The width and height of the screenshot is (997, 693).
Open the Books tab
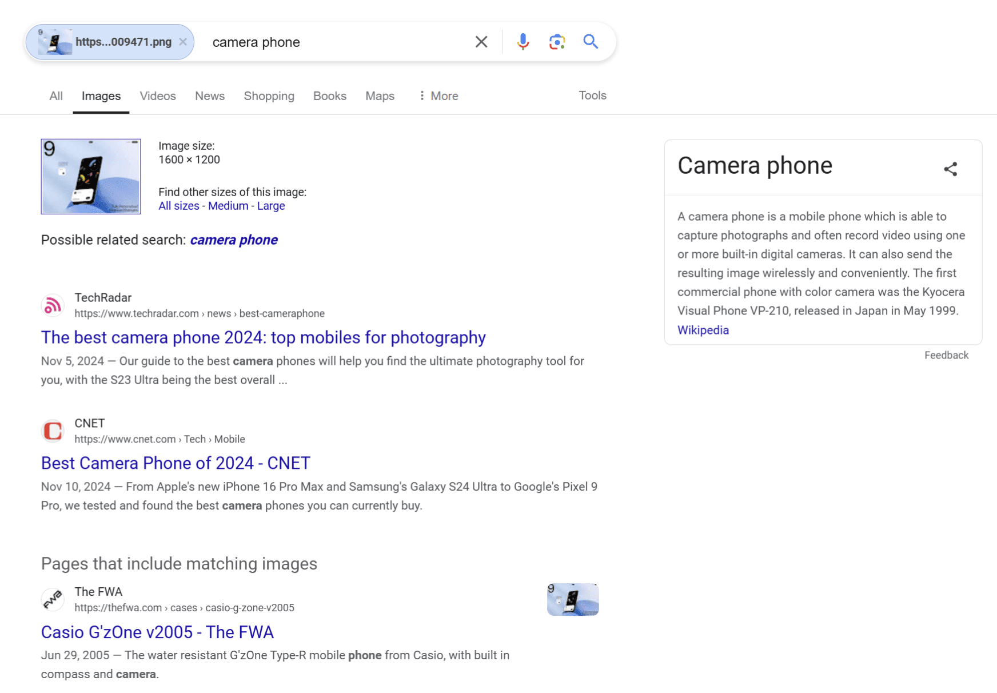330,96
